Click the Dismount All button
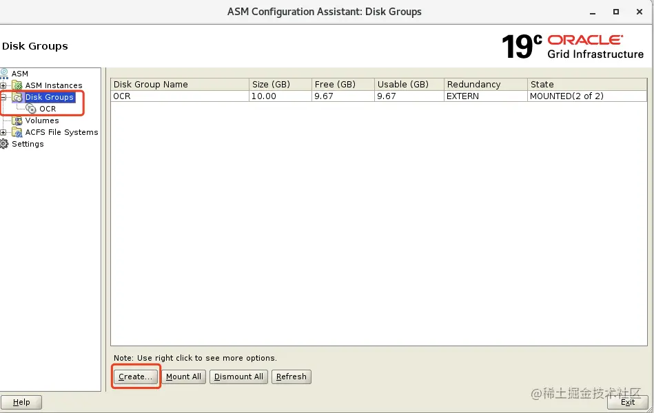Image resolution: width=654 pixels, height=413 pixels. point(238,377)
